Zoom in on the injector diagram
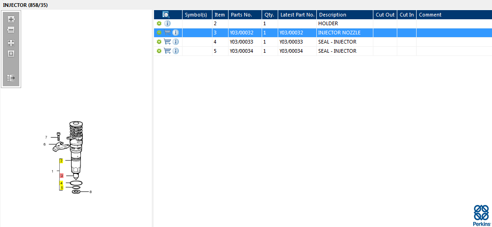 pos(11,19)
